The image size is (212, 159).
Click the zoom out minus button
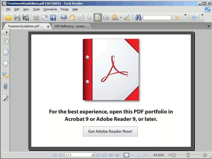coord(174,155)
